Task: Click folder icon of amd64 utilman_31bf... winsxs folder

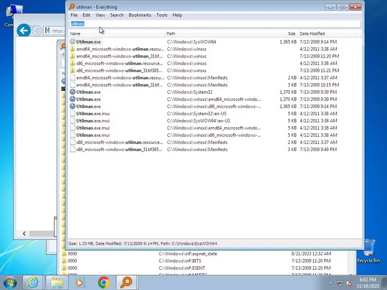Action: click(x=72, y=56)
